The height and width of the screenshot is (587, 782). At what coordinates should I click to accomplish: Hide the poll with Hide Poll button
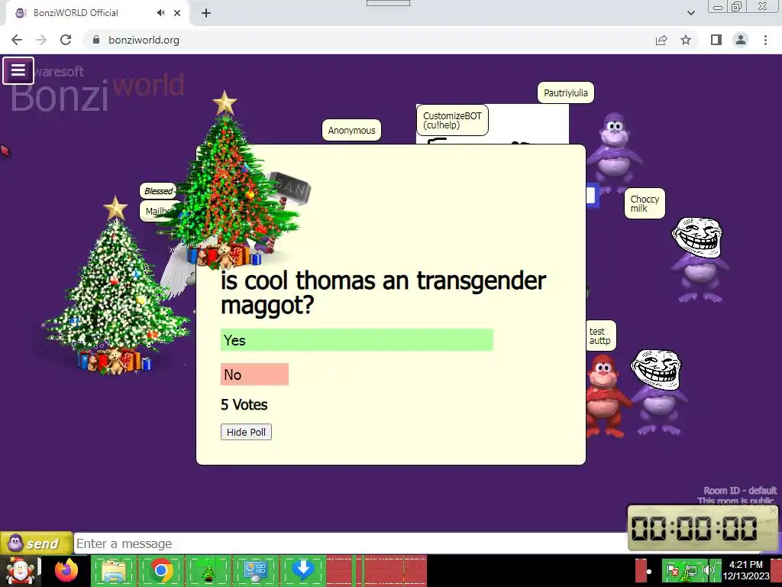click(246, 432)
